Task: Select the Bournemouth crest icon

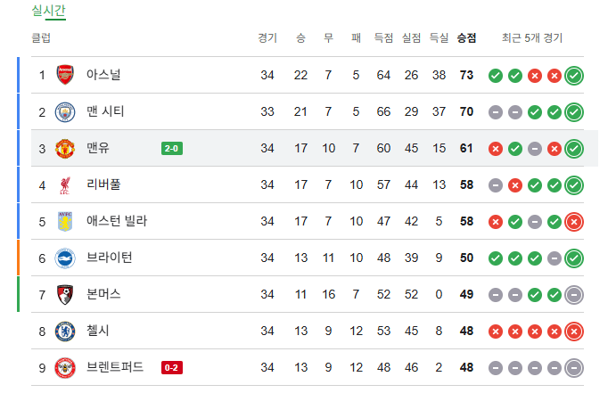Action: [x=65, y=294]
